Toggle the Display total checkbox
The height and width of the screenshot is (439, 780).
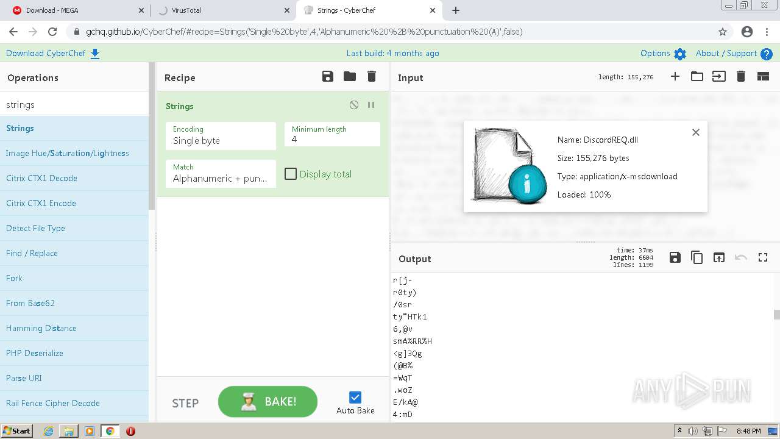tap(291, 174)
